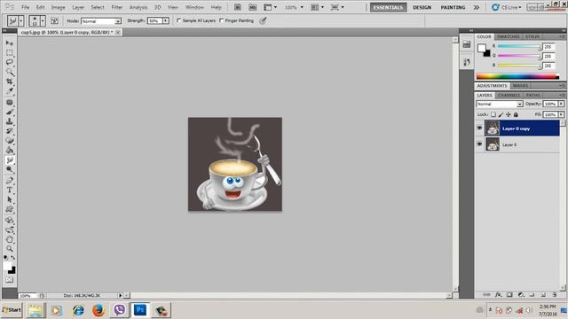Select the Hand tool
This screenshot has width=568, height=319.
pyautogui.click(x=10, y=239)
